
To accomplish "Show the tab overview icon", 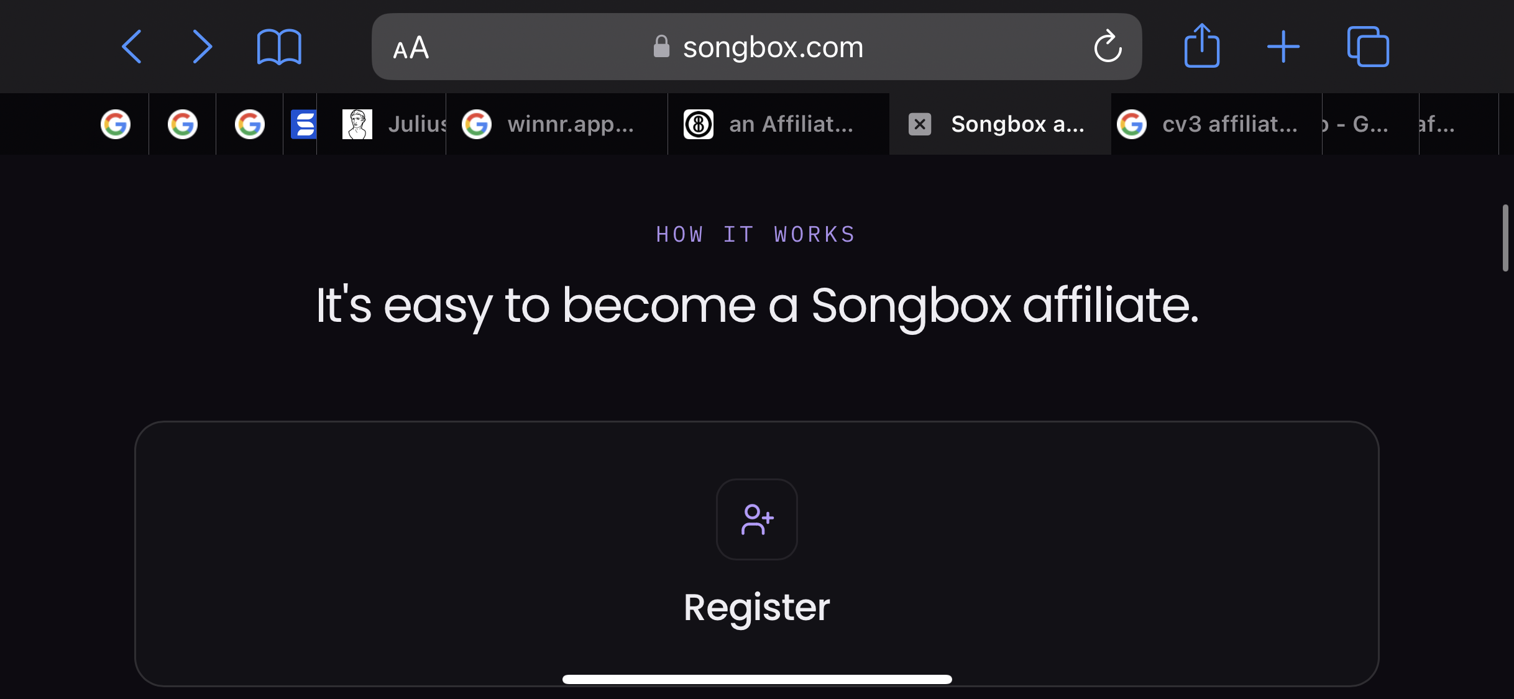I will tap(1368, 47).
